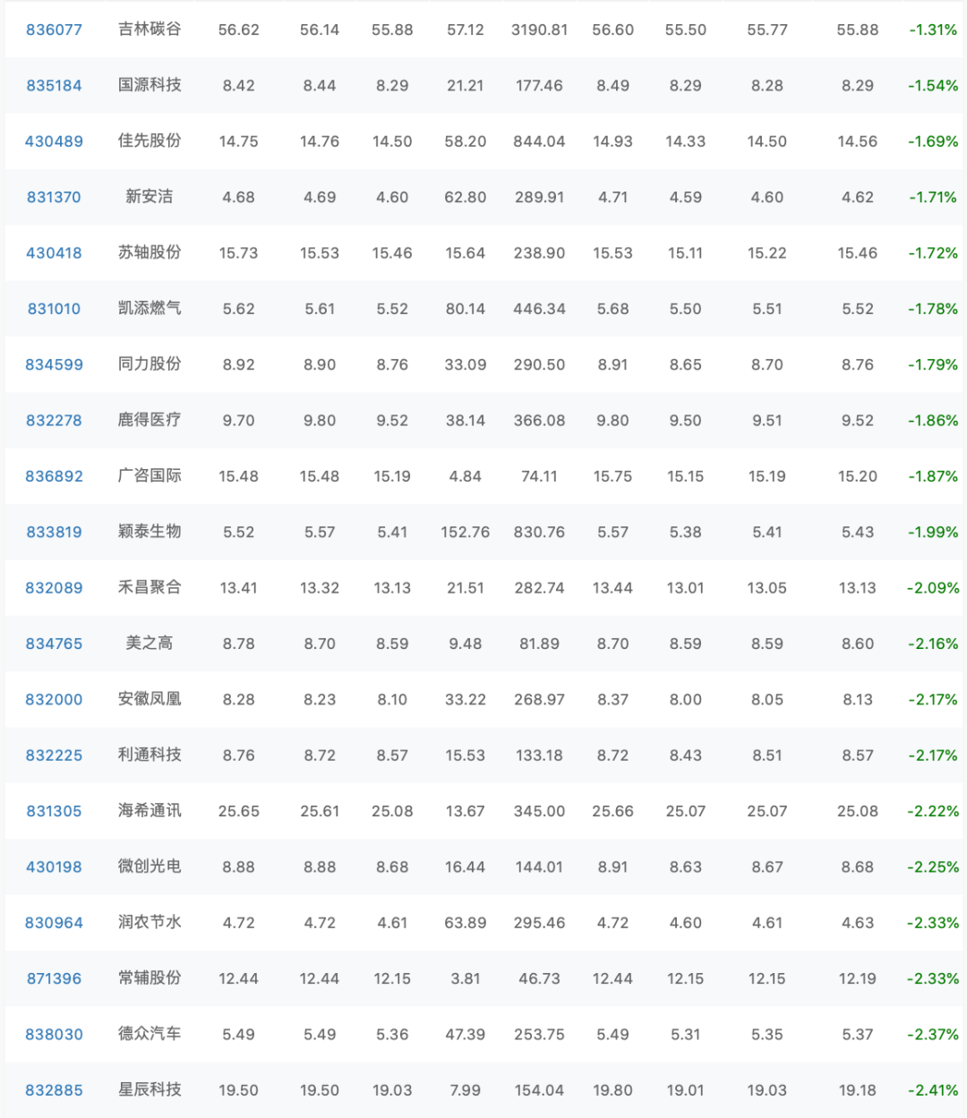Image resolution: width=967 pixels, height=1118 pixels.
Task: Open stock code link 831370
Action: tap(54, 197)
